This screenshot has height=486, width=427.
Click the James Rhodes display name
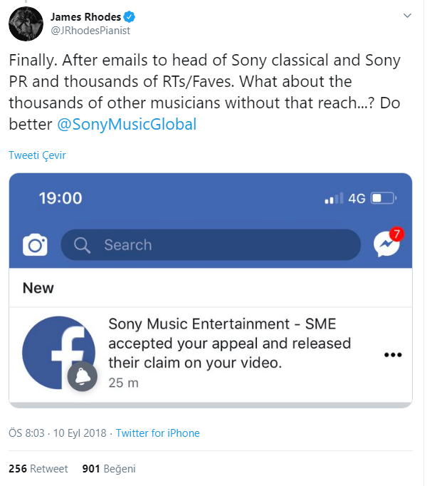(85, 16)
